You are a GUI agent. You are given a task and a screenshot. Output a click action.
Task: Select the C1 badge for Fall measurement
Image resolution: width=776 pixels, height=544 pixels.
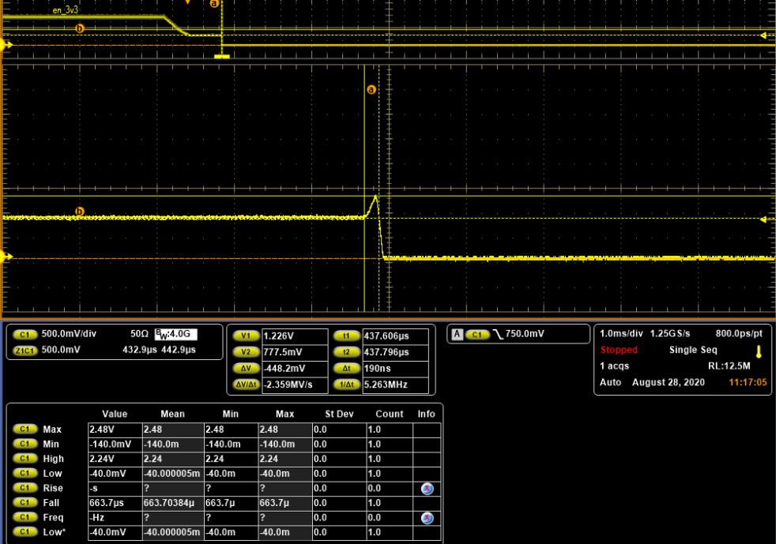point(25,503)
